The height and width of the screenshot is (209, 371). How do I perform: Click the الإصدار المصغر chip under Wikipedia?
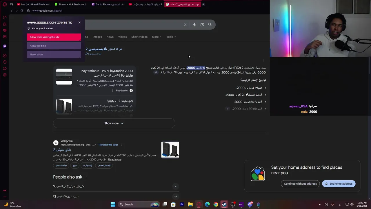(104, 165)
